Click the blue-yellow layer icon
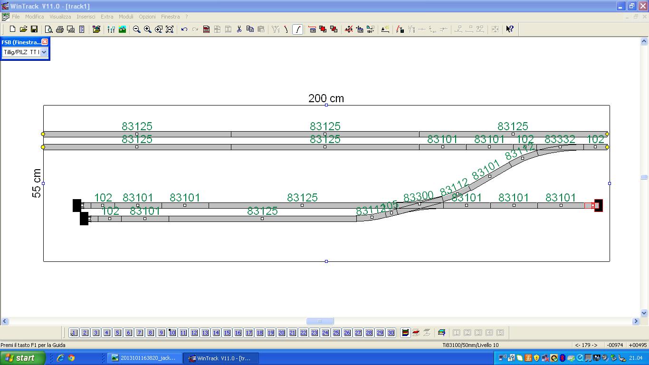Viewport: 649px width, 365px height. click(442, 333)
